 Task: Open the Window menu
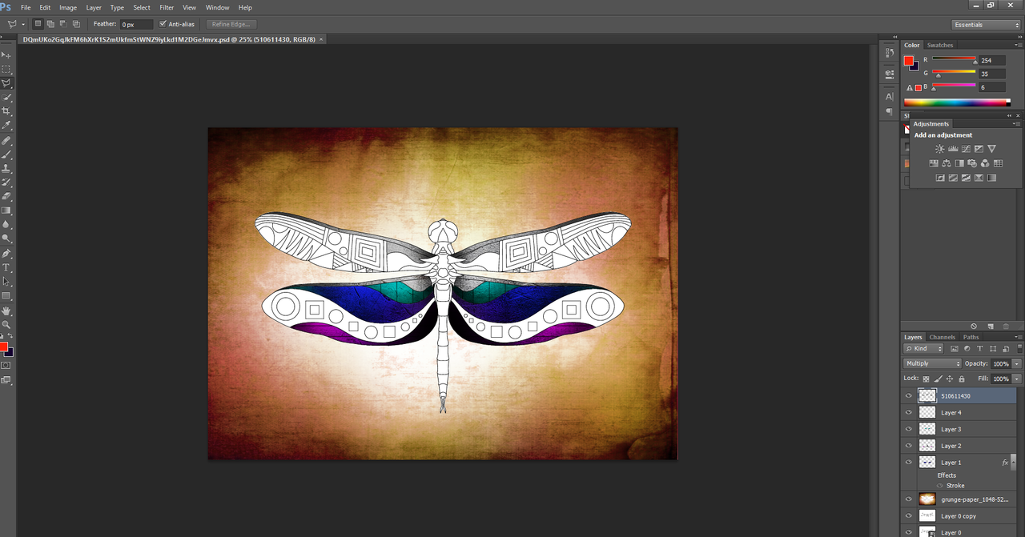click(x=217, y=7)
